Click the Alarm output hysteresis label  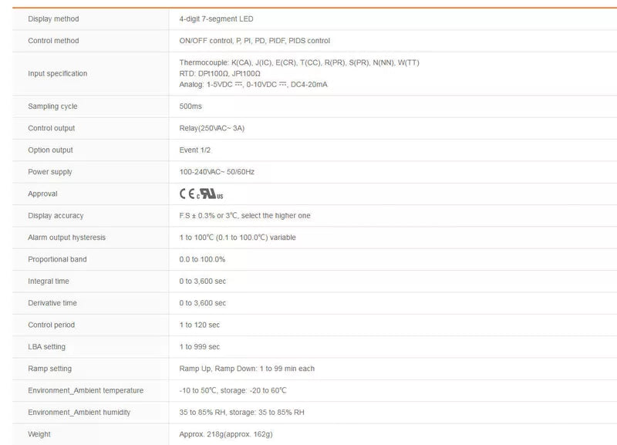(x=66, y=238)
